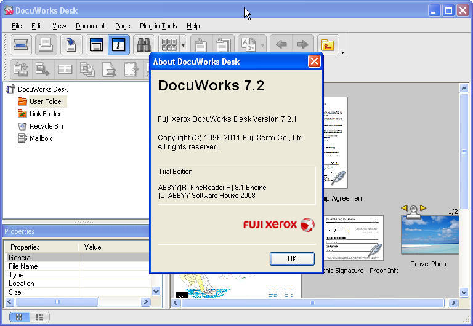The width and height of the screenshot is (473, 326).
Task: Click the scanner icon in the toolbar
Action: click(21, 45)
